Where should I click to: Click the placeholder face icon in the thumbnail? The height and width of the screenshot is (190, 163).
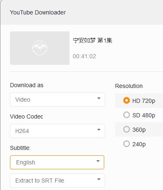[x=40, y=48]
